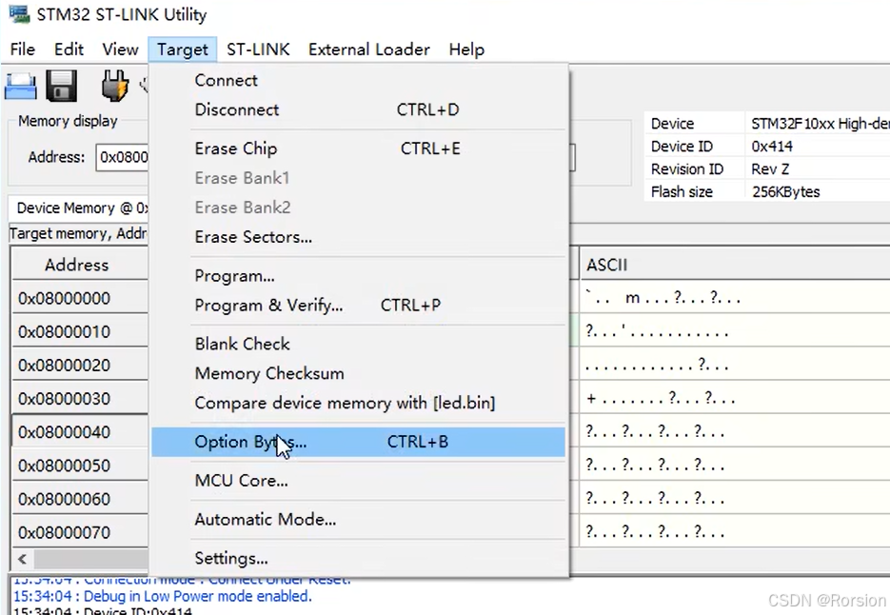The height and width of the screenshot is (615, 890).
Task: Choose Connect from the Target menu
Action: pyautogui.click(x=358, y=80)
